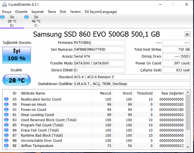Click the Desteklenen Özellikler field
Image resolution: width=194 pixels, height=153 pixels.
[x=132, y=84]
